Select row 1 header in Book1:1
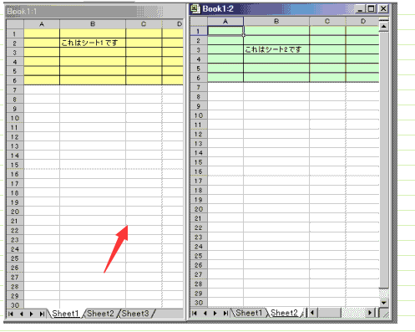This screenshot has height=332, width=415. point(15,33)
